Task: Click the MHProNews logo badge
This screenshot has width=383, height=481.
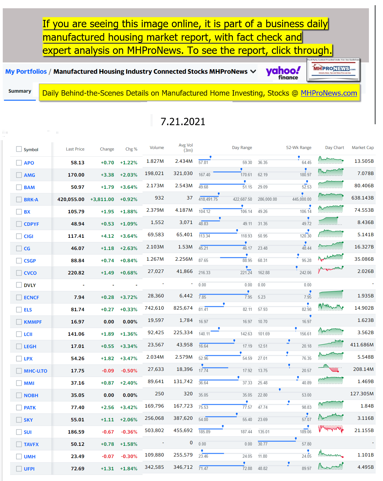Action: tap(333, 70)
